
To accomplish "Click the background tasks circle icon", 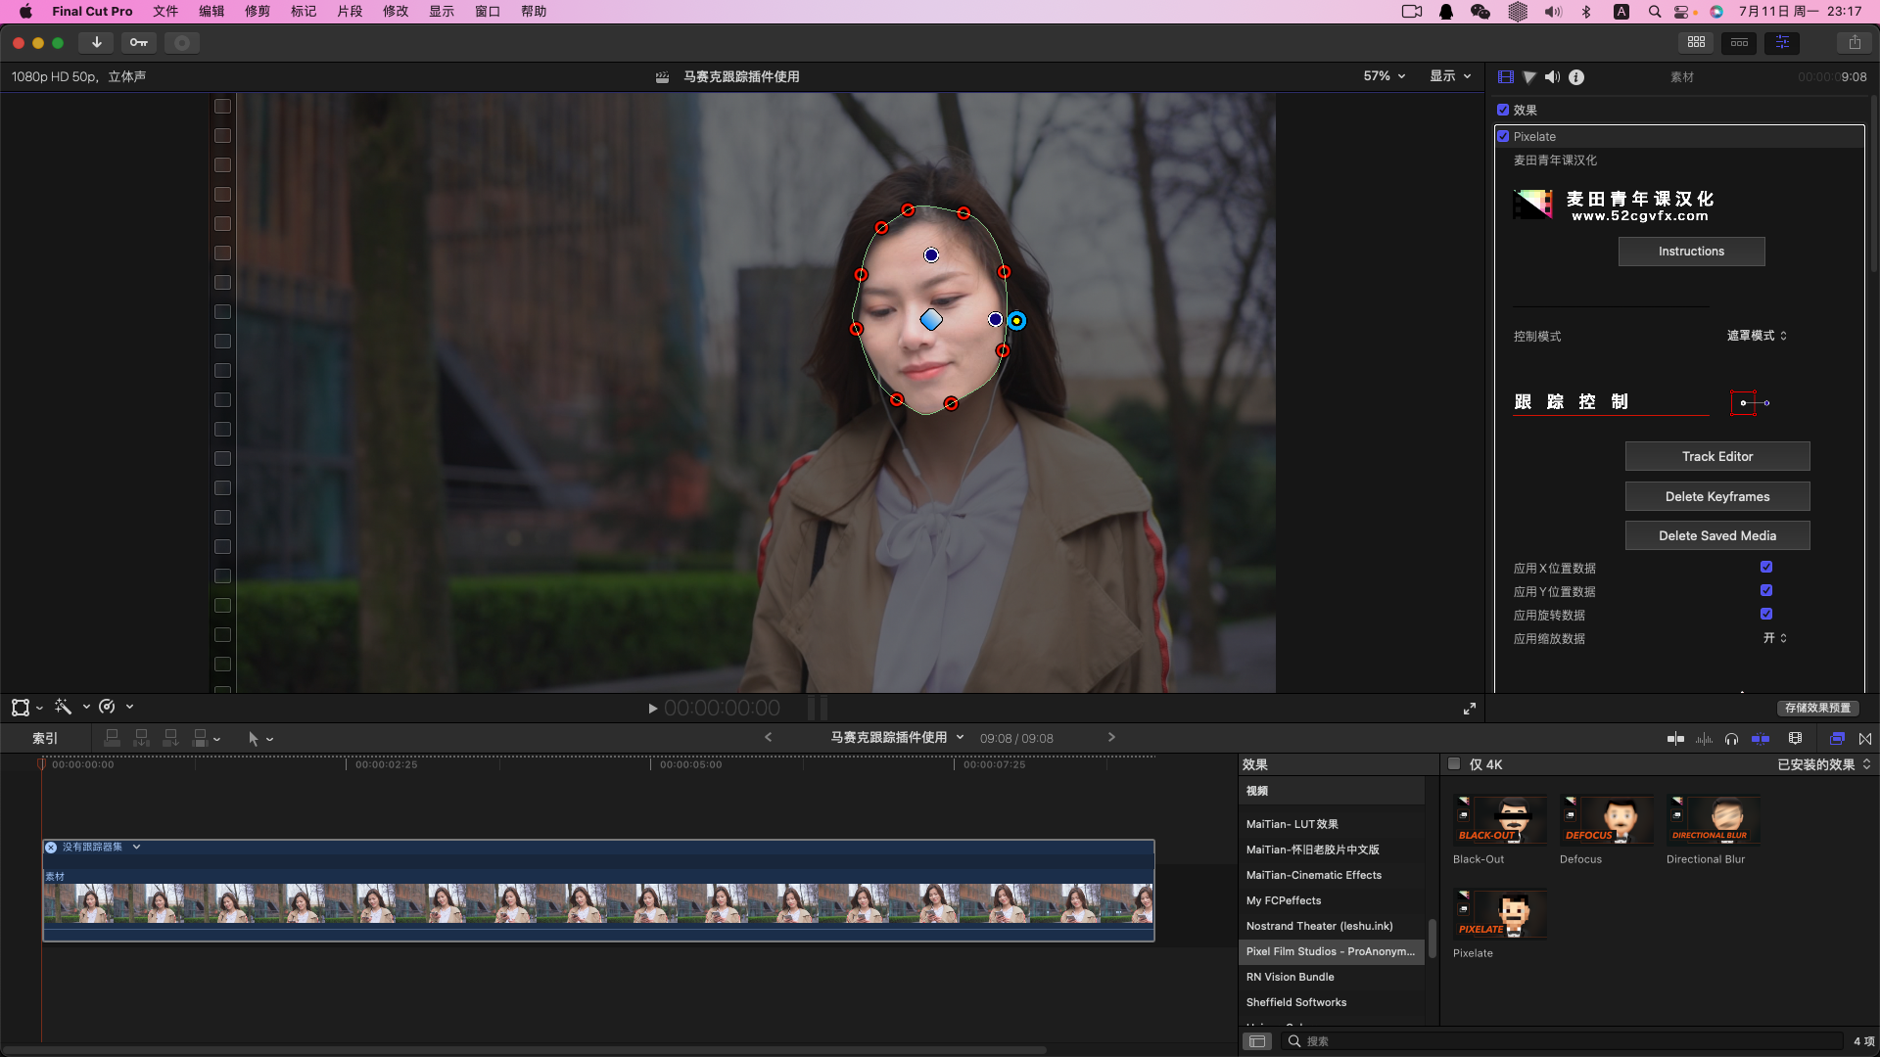I will tap(182, 42).
